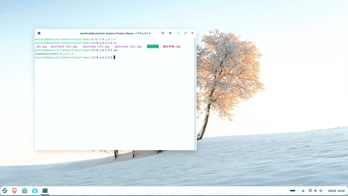Minimize the terminal window
This screenshot has width=348, height=196.
click(178, 33)
